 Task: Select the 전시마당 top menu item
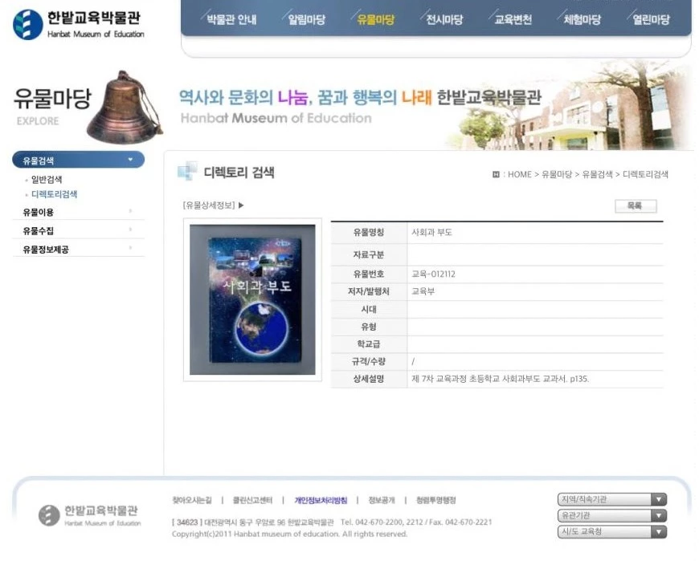pos(444,20)
